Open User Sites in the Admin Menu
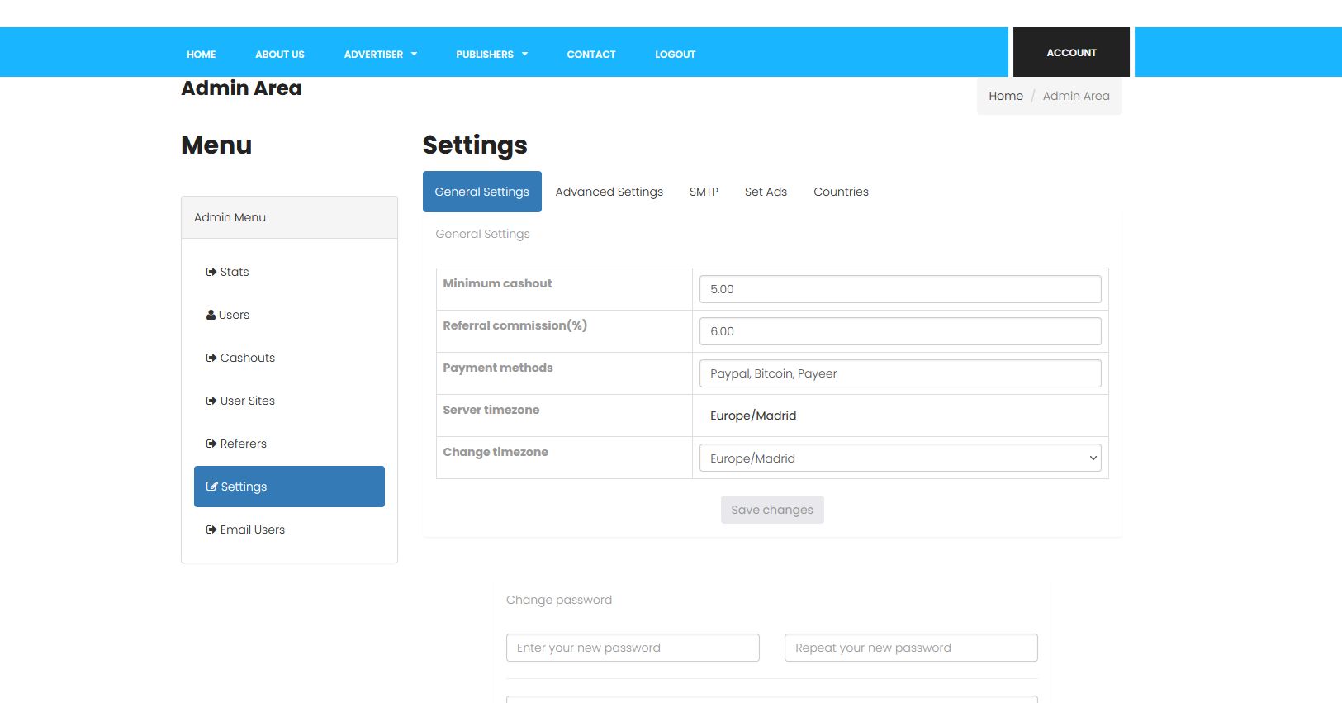The width and height of the screenshot is (1342, 703). (x=289, y=401)
